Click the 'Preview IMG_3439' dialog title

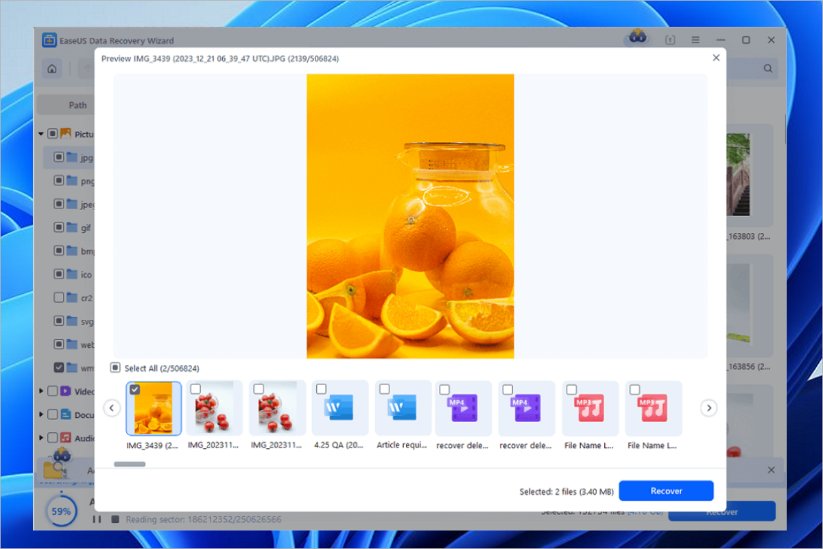click(219, 59)
